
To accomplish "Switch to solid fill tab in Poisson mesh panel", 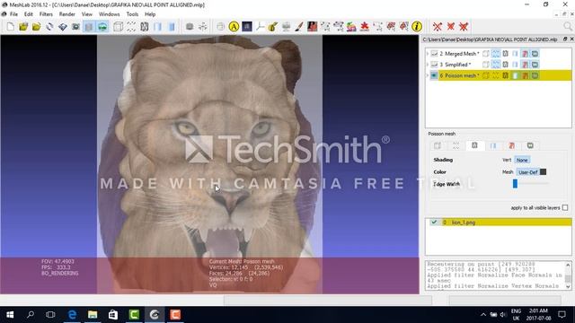I will [x=493, y=145].
